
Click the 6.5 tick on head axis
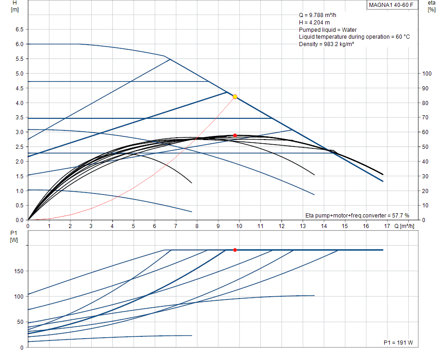(x=20, y=29)
